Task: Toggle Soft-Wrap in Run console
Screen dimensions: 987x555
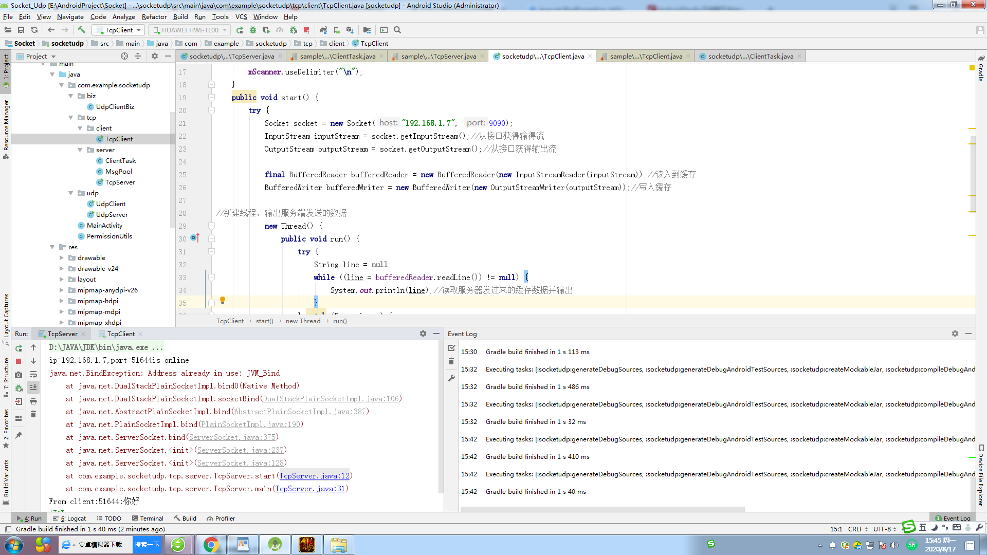Action: point(33,374)
